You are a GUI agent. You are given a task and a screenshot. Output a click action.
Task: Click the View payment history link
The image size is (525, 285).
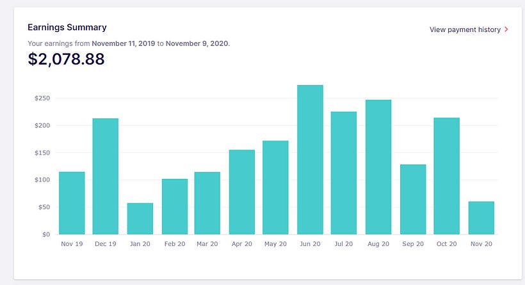coord(465,29)
